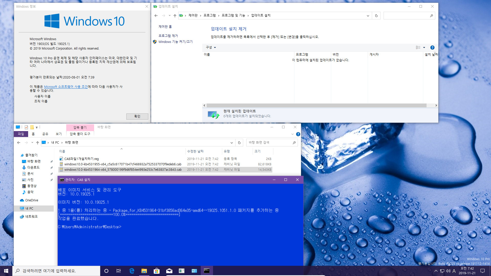Screen dimensions: 491x276
Task: Select the kb4531955 cab file
Action: click(x=123, y=164)
